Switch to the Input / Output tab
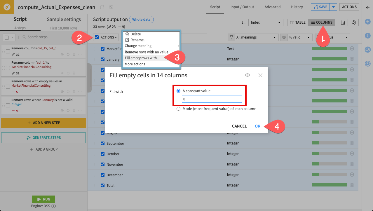The height and width of the screenshot is (211, 373). click(x=242, y=7)
